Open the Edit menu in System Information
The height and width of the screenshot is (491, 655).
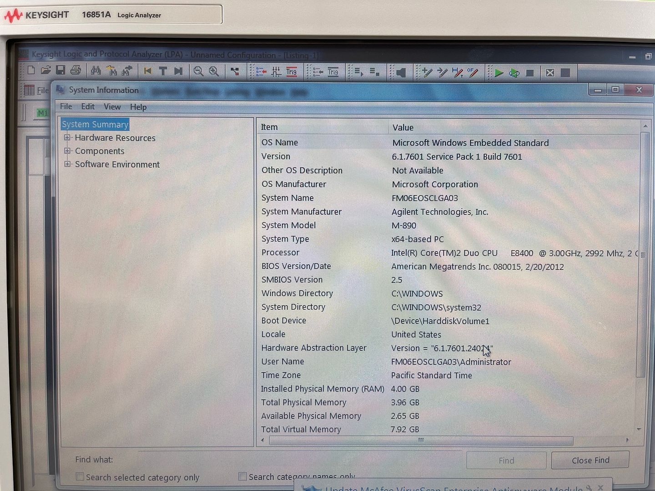click(88, 106)
